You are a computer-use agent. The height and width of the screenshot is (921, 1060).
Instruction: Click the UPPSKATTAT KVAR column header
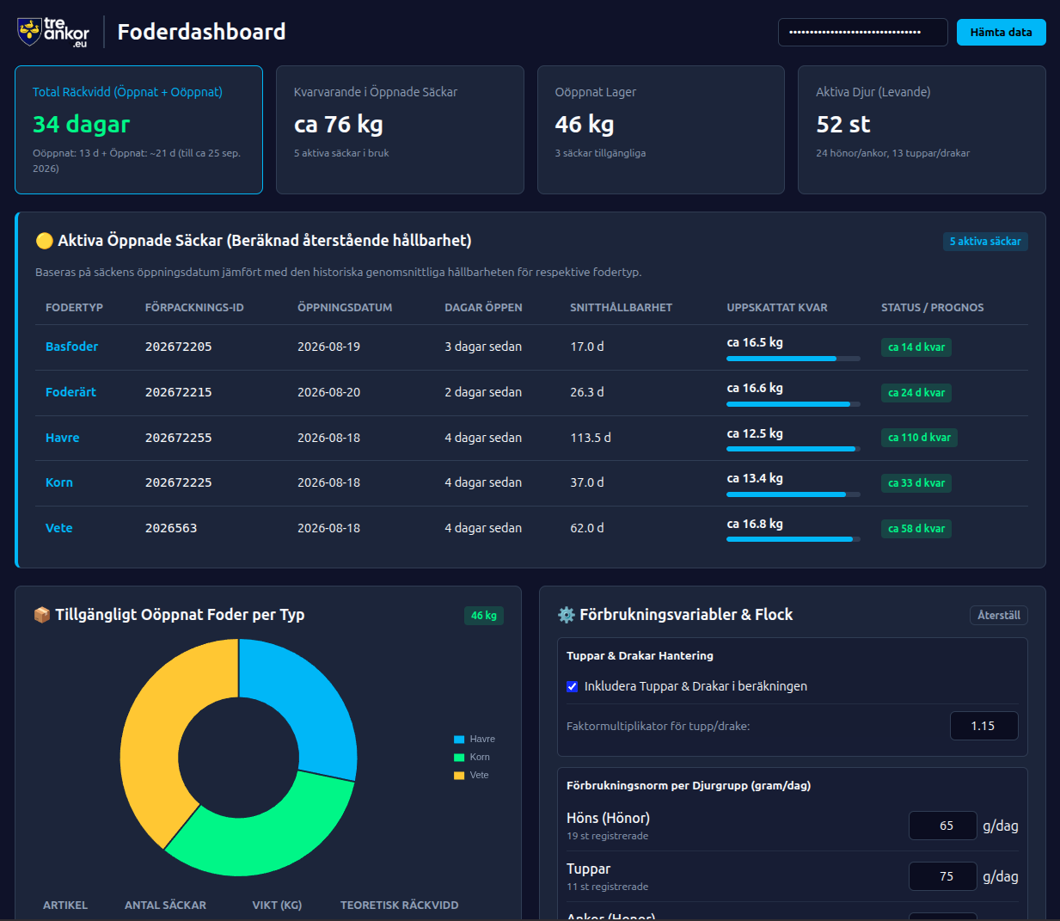pyautogui.click(x=777, y=307)
